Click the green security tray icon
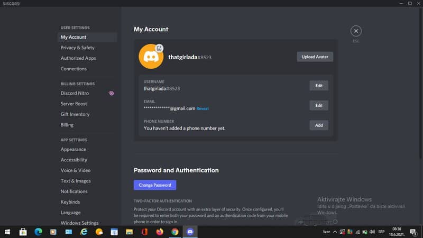Image resolution: width=423 pixels, height=238 pixels. tap(365, 232)
